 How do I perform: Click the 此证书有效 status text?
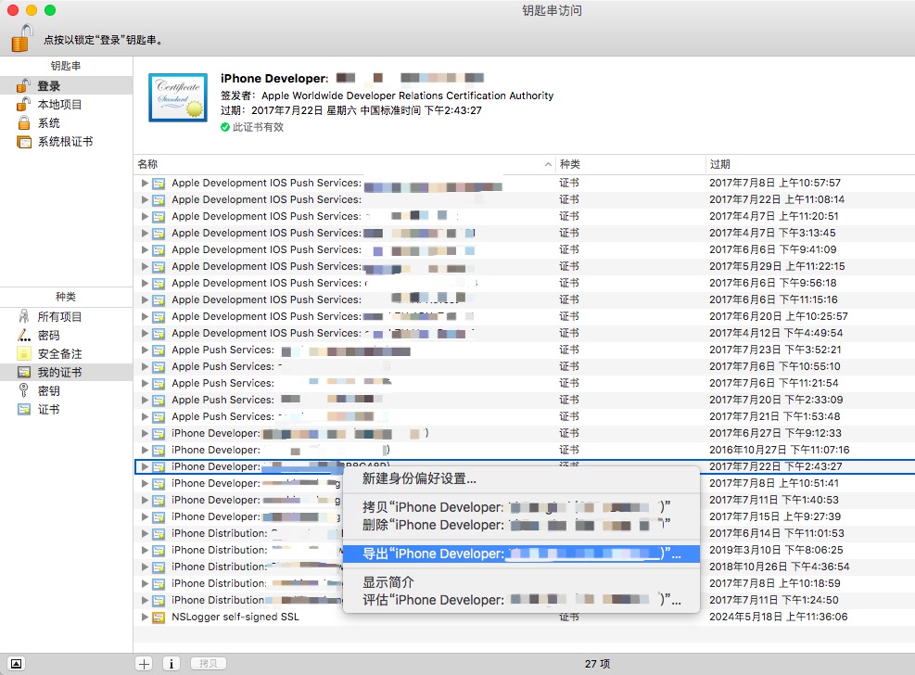(x=258, y=127)
